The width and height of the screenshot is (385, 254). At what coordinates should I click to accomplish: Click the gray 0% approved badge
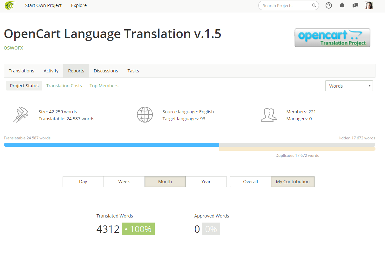pos(211,229)
